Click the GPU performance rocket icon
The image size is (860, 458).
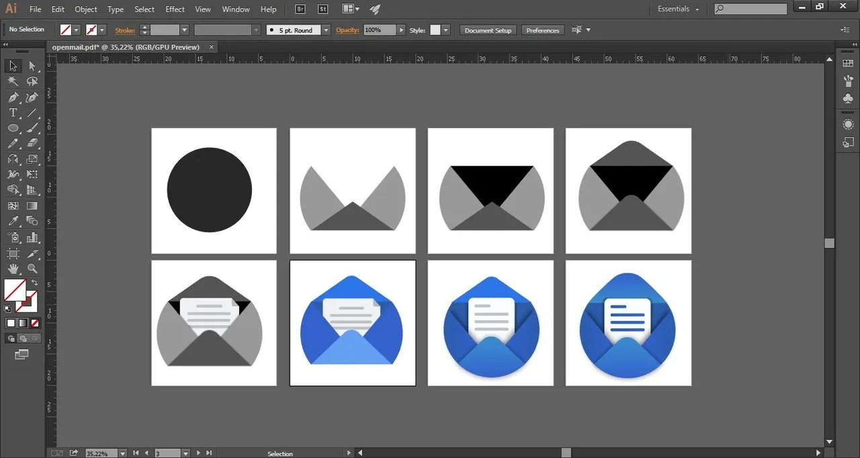point(375,9)
